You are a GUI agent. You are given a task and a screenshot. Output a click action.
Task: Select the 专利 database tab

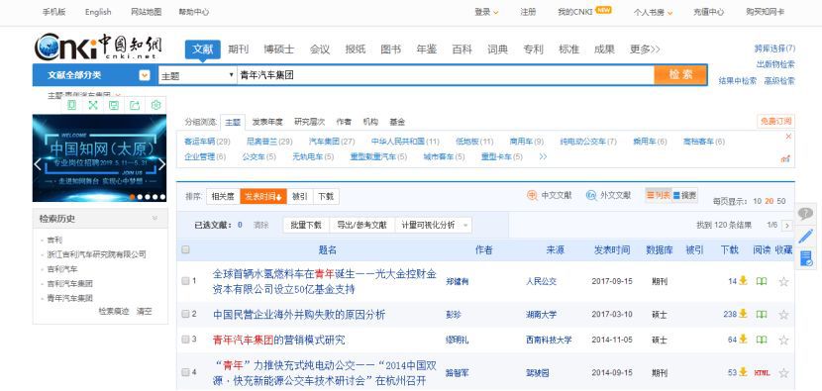point(533,49)
